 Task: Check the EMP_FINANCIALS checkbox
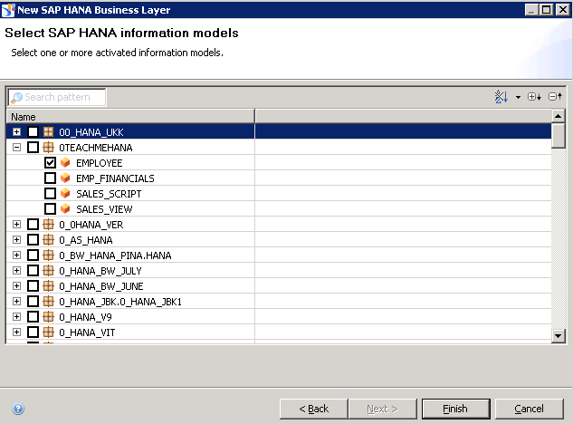51,178
